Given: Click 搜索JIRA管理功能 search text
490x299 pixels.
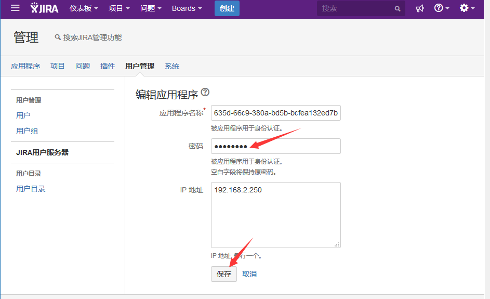Looking at the screenshot, I should pos(92,37).
